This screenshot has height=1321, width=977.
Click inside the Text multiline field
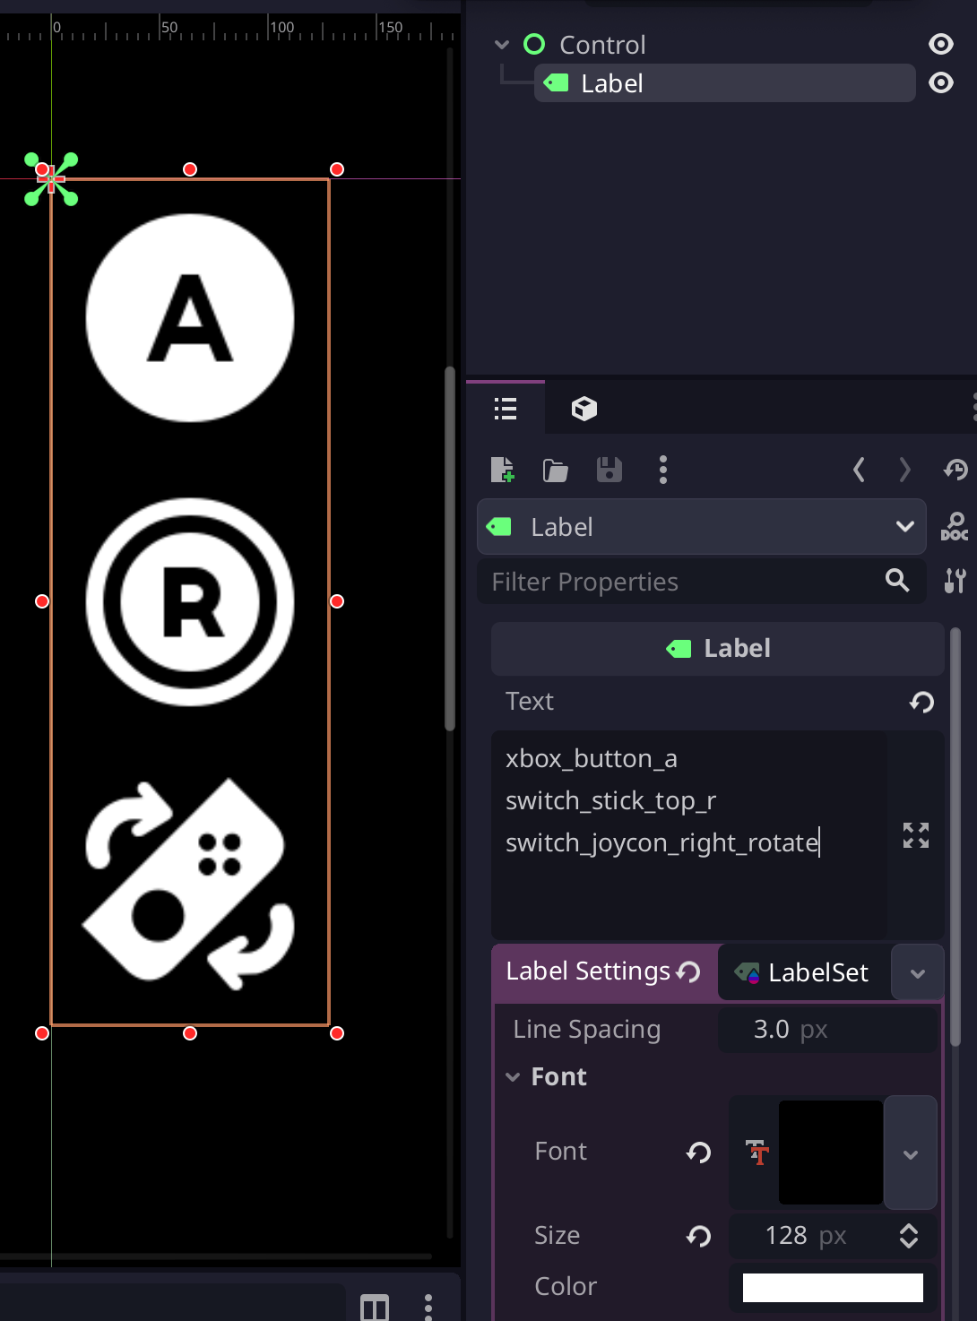(x=688, y=835)
